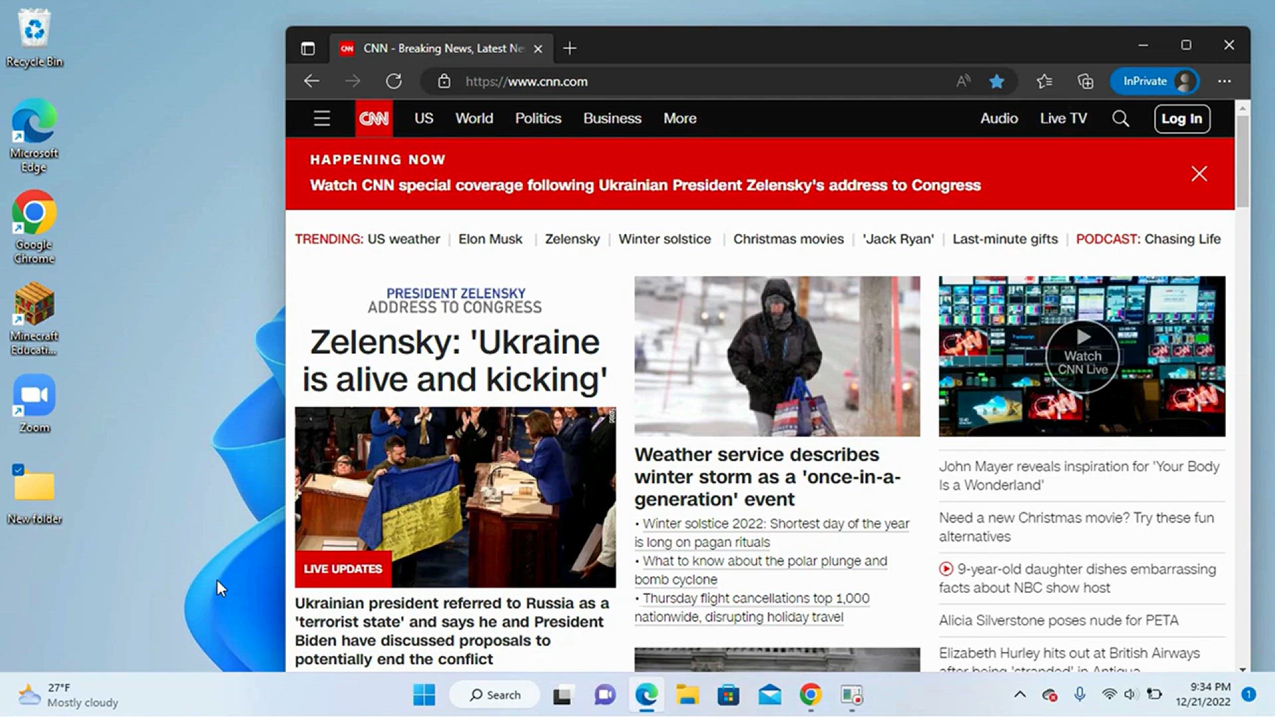Open a new tab with the plus button
This screenshot has height=717, width=1275.
pyautogui.click(x=570, y=48)
